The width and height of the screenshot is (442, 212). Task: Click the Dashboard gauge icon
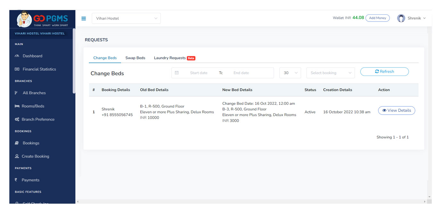[x=17, y=56]
